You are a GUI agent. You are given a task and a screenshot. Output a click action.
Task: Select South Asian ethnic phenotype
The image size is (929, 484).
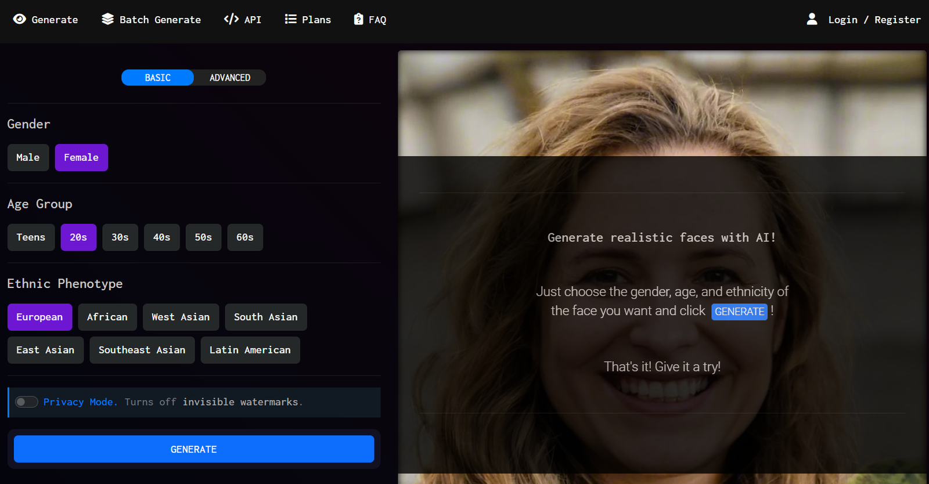point(266,317)
